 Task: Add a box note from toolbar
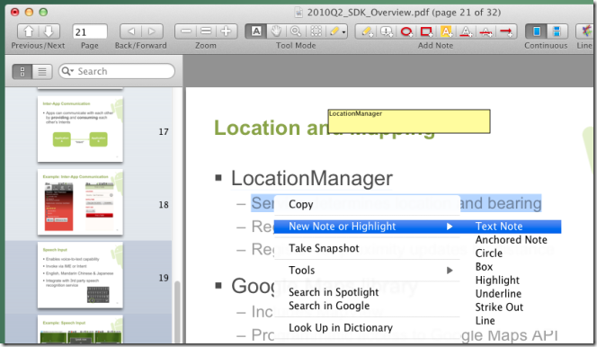426,31
